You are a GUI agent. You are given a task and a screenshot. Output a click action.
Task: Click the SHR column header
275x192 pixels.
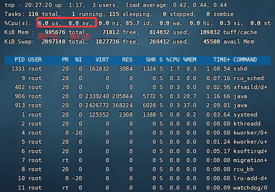click(151, 60)
